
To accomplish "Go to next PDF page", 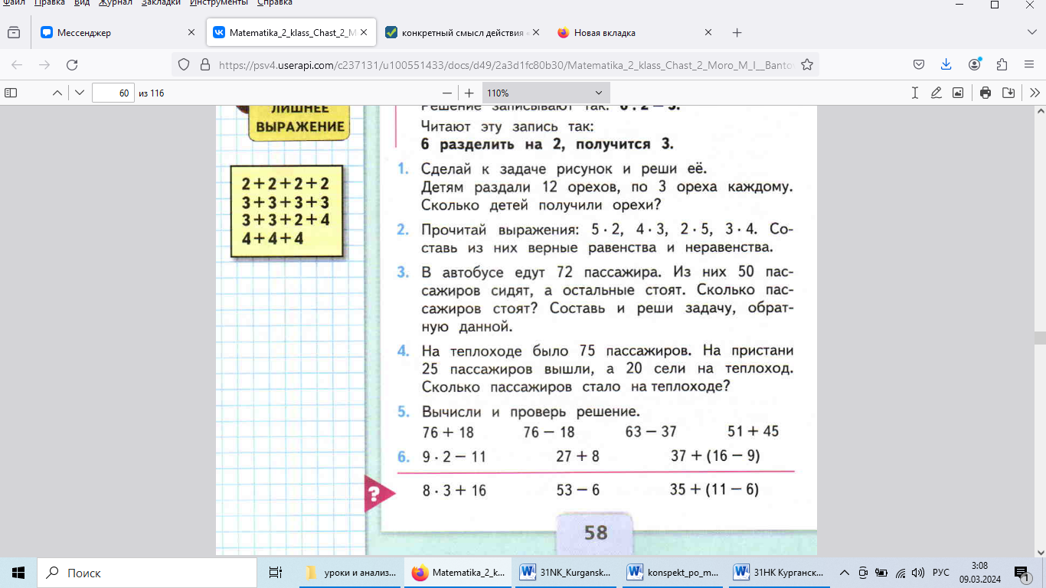I will pyautogui.click(x=80, y=93).
